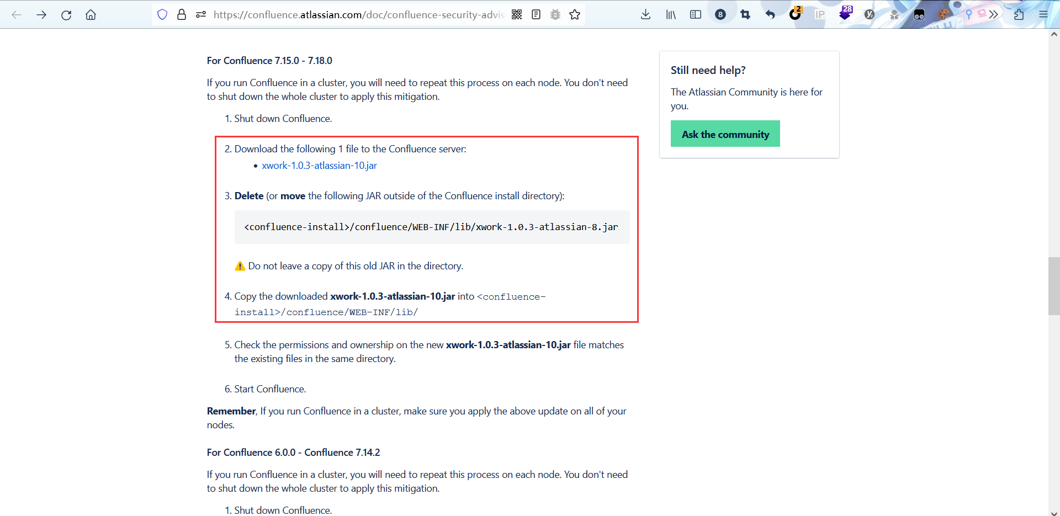Screen dimensions: 1060x516
Task: Bookmark this page with the star
Action: pos(575,15)
